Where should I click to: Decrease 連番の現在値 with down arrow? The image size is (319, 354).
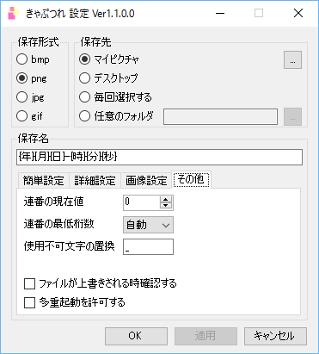pyautogui.click(x=166, y=206)
